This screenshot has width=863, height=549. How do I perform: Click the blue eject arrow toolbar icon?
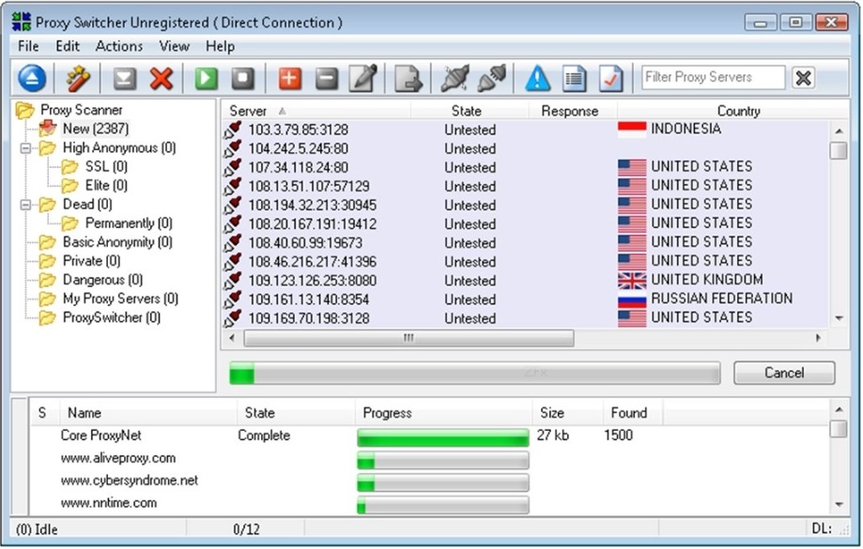(x=32, y=79)
